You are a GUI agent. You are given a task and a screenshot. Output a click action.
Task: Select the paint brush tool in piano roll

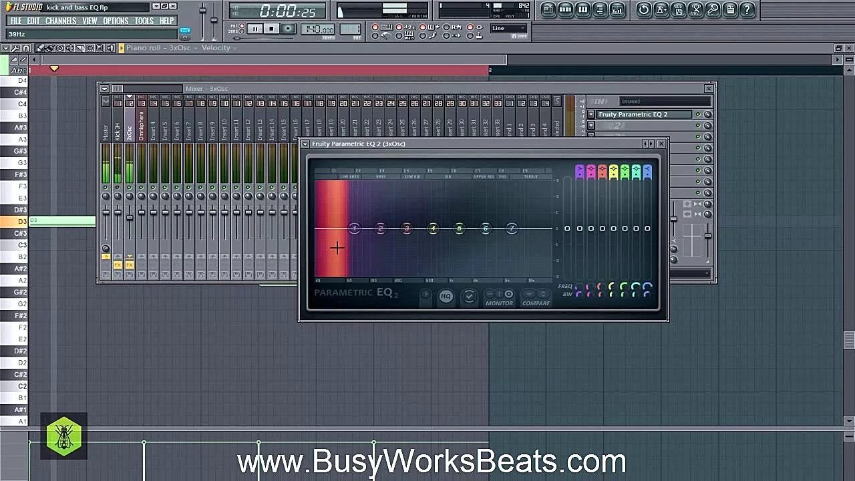pyautogui.click(x=49, y=48)
